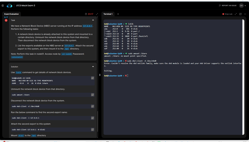Copy the nbd-client -N disk2 command
249x142 pixels.
point(92,129)
